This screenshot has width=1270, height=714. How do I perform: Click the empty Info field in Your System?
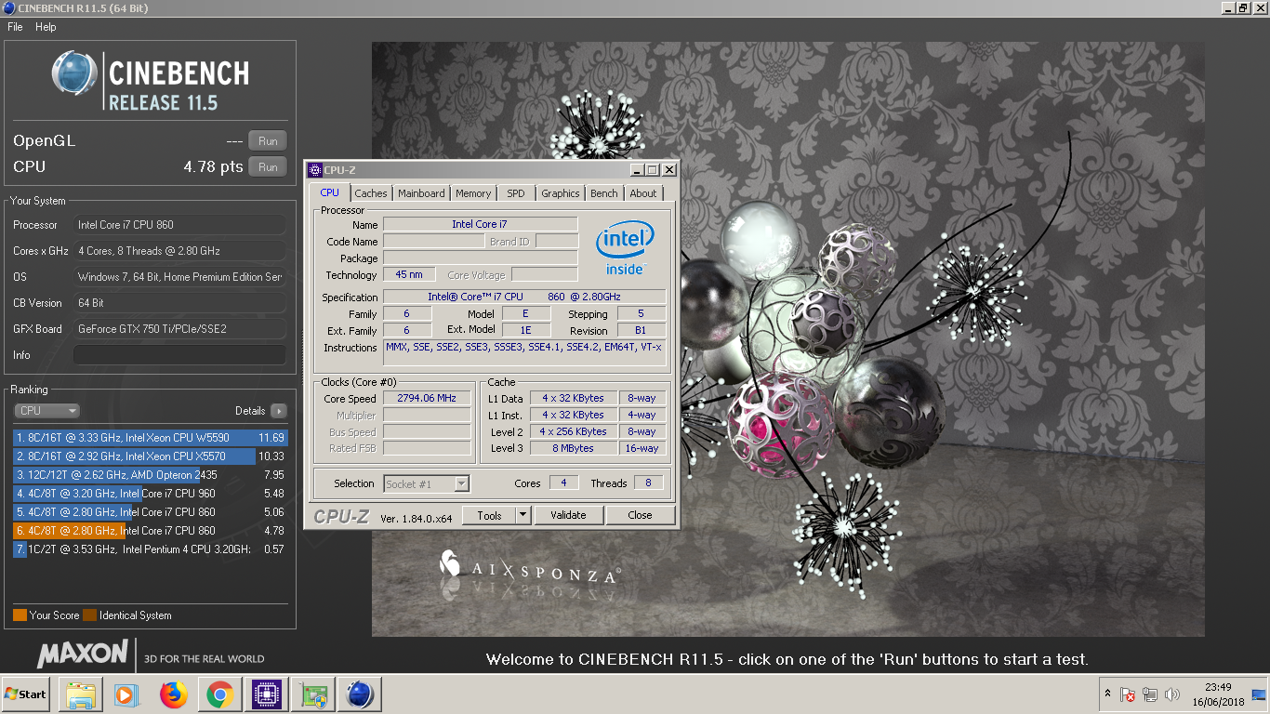click(x=179, y=355)
